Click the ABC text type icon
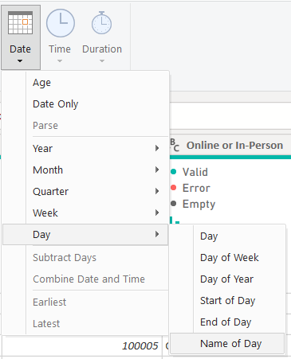Image resolution: width=291 pixels, height=359 pixels. click(x=175, y=145)
